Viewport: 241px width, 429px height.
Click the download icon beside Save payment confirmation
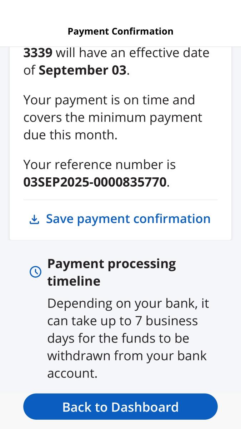click(x=34, y=219)
